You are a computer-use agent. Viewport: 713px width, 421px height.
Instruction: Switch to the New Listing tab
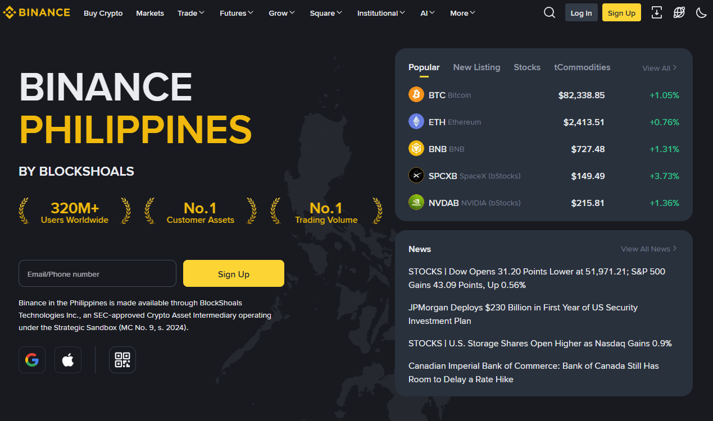(x=476, y=67)
